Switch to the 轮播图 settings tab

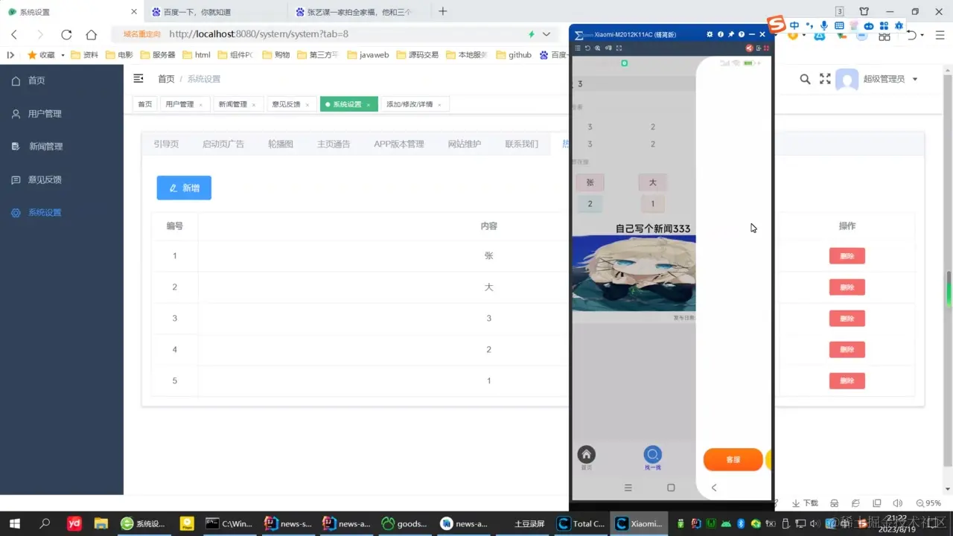[x=281, y=144]
